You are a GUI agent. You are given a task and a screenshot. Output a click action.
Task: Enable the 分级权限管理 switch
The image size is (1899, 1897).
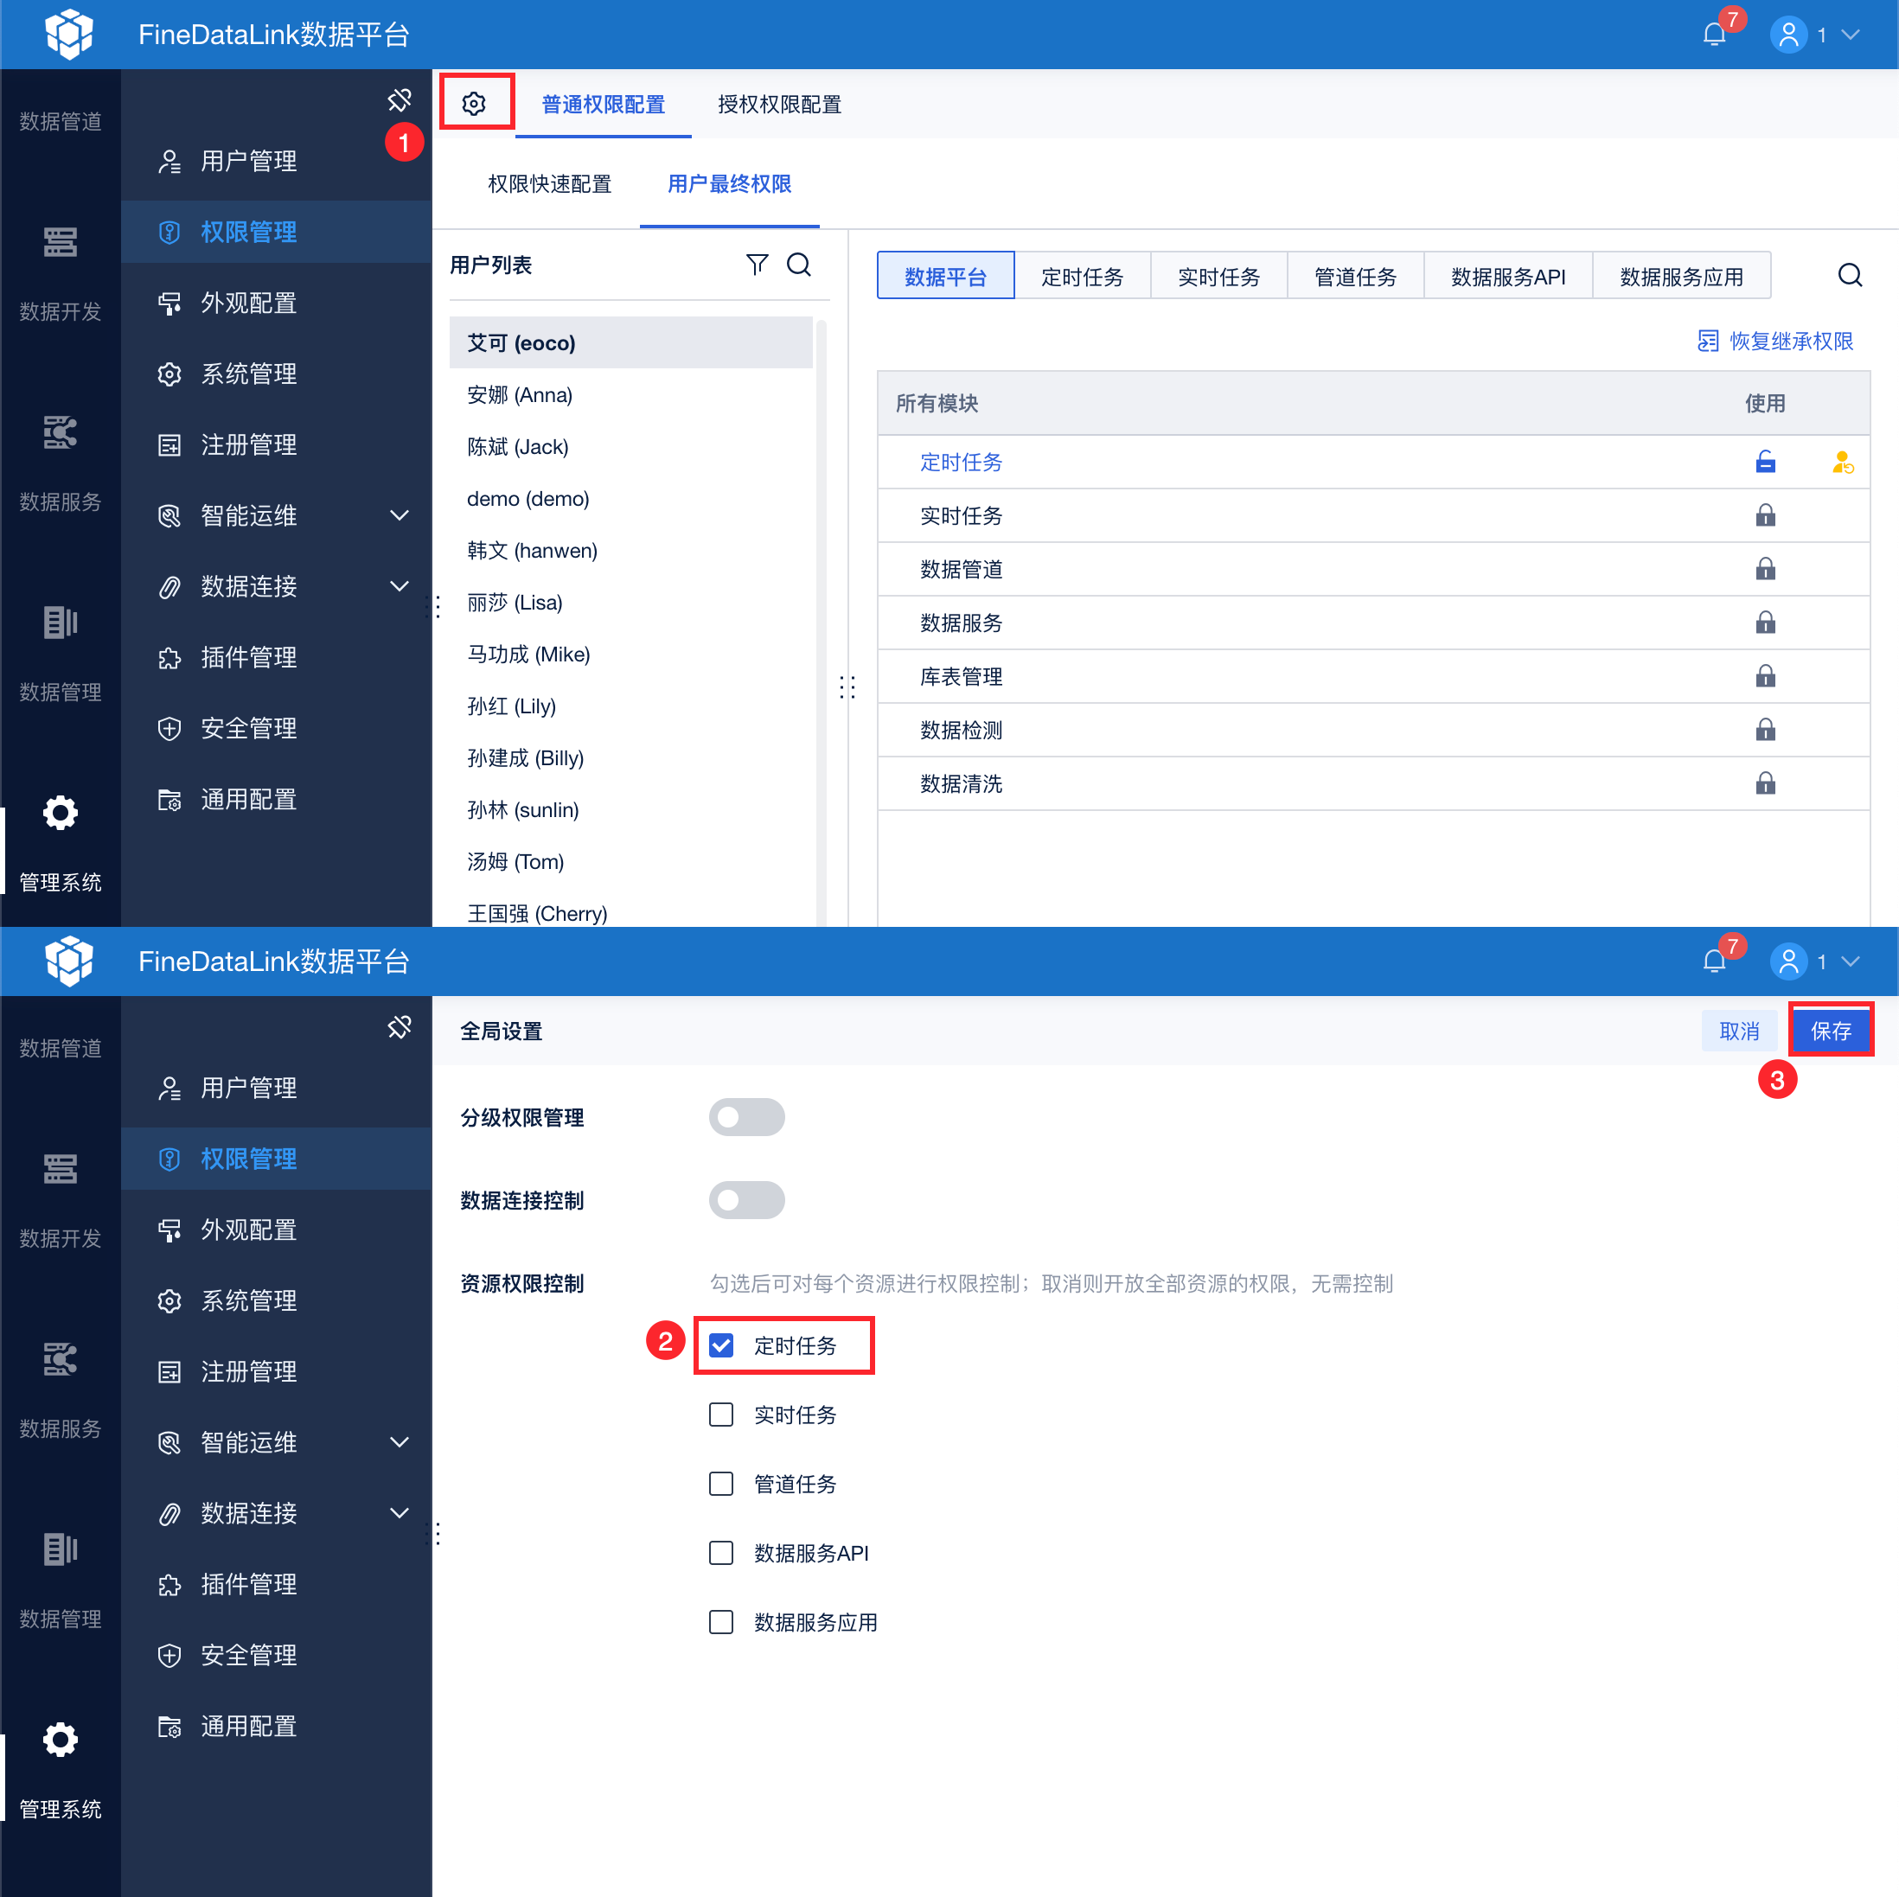pos(746,1116)
